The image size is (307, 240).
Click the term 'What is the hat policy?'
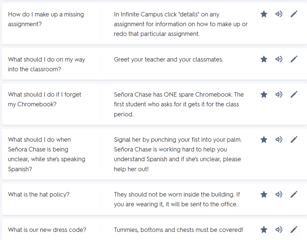coord(39,194)
